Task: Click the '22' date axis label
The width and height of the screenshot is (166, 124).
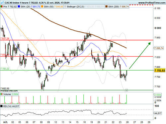Action: [113, 122]
